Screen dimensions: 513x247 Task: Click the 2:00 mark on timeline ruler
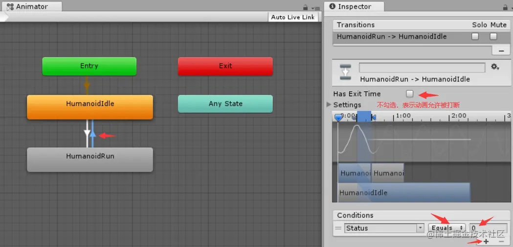[459, 116]
